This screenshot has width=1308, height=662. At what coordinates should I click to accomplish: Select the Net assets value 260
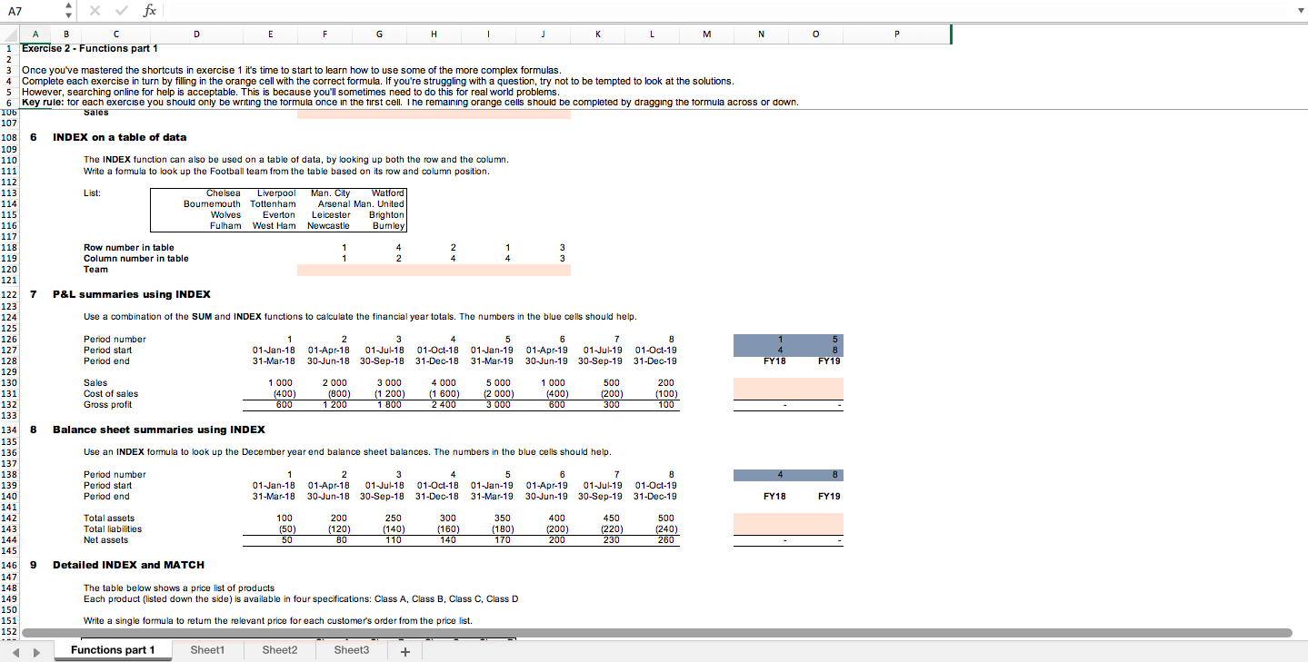point(666,540)
